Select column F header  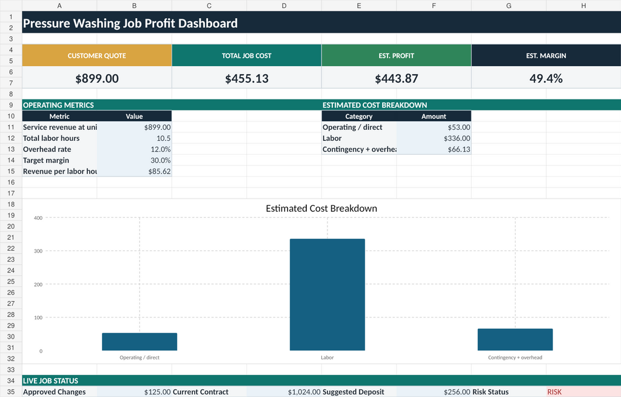434,5
